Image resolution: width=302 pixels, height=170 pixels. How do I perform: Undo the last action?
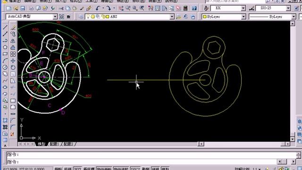point(98,8)
